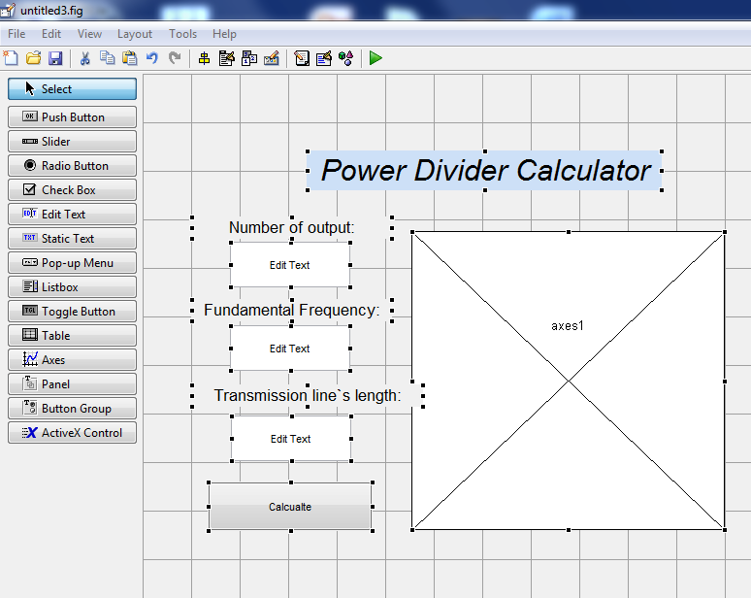
Task: Select the 'Fundamental Frequency:' label
Action: 292,310
